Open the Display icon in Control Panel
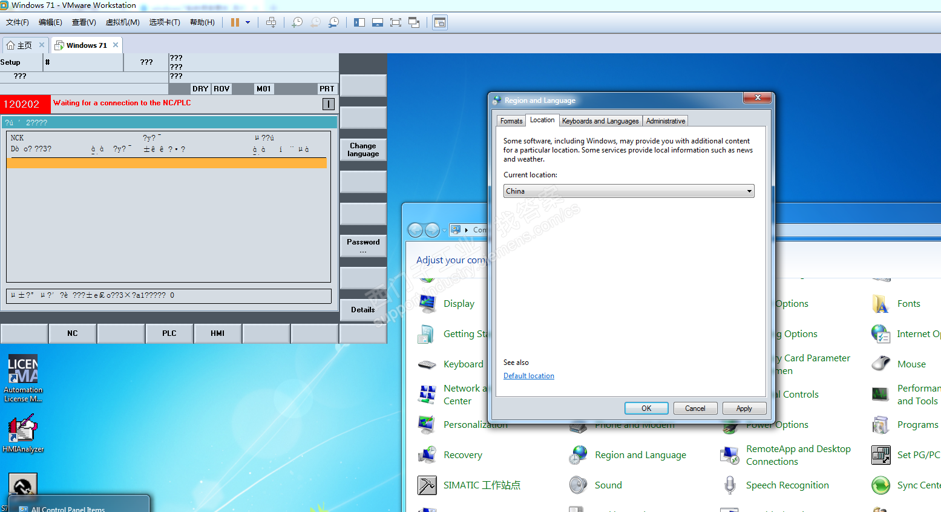This screenshot has width=941, height=512. click(x=427, y=303)
